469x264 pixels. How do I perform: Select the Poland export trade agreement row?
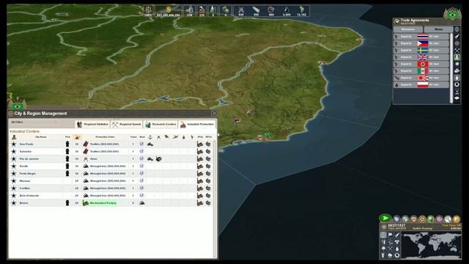tap(421, 85)
